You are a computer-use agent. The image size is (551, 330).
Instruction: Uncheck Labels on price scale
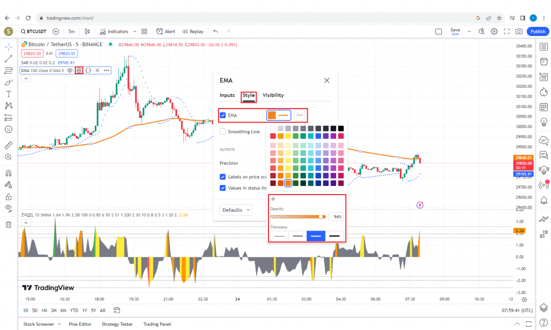tap(223, 177)
